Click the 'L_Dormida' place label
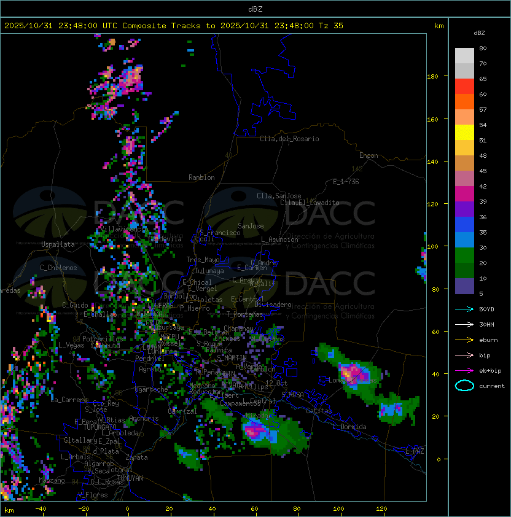Viewport: 511px width, 517px height. point(349,427)
